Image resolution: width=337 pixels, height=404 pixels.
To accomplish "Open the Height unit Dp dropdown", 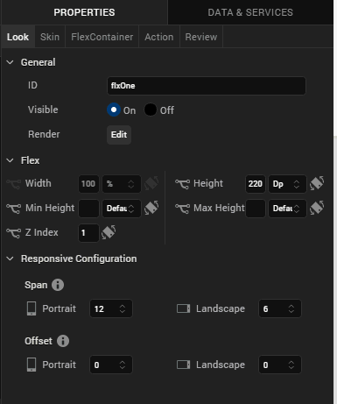I will tap(287, 184).
